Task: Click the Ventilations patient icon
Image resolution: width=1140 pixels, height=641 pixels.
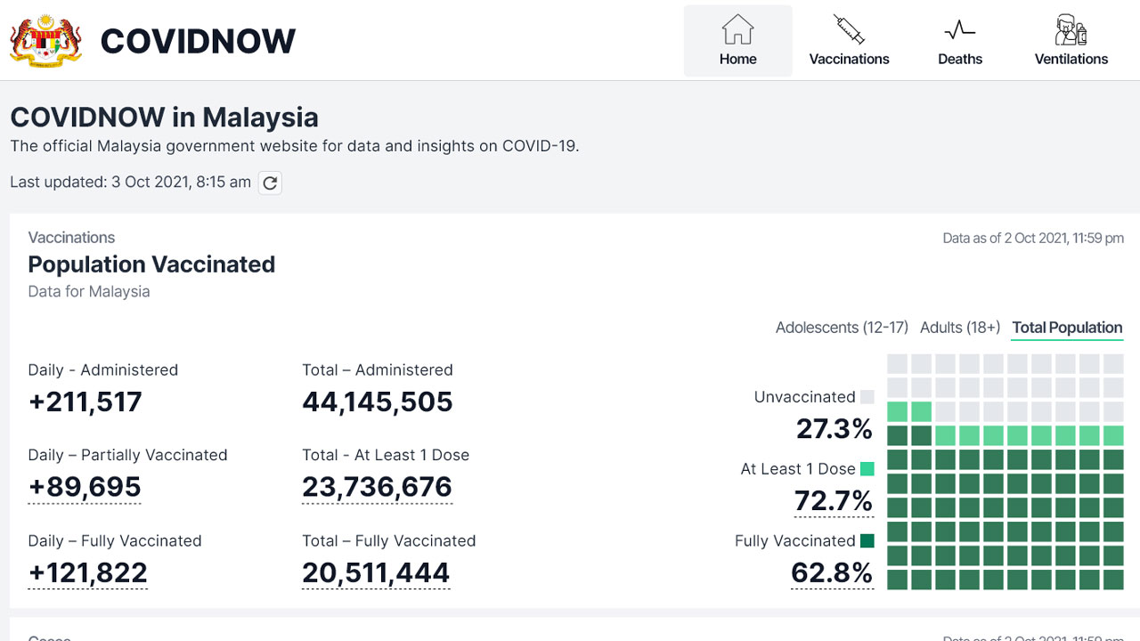Action: coord(1071,29)
